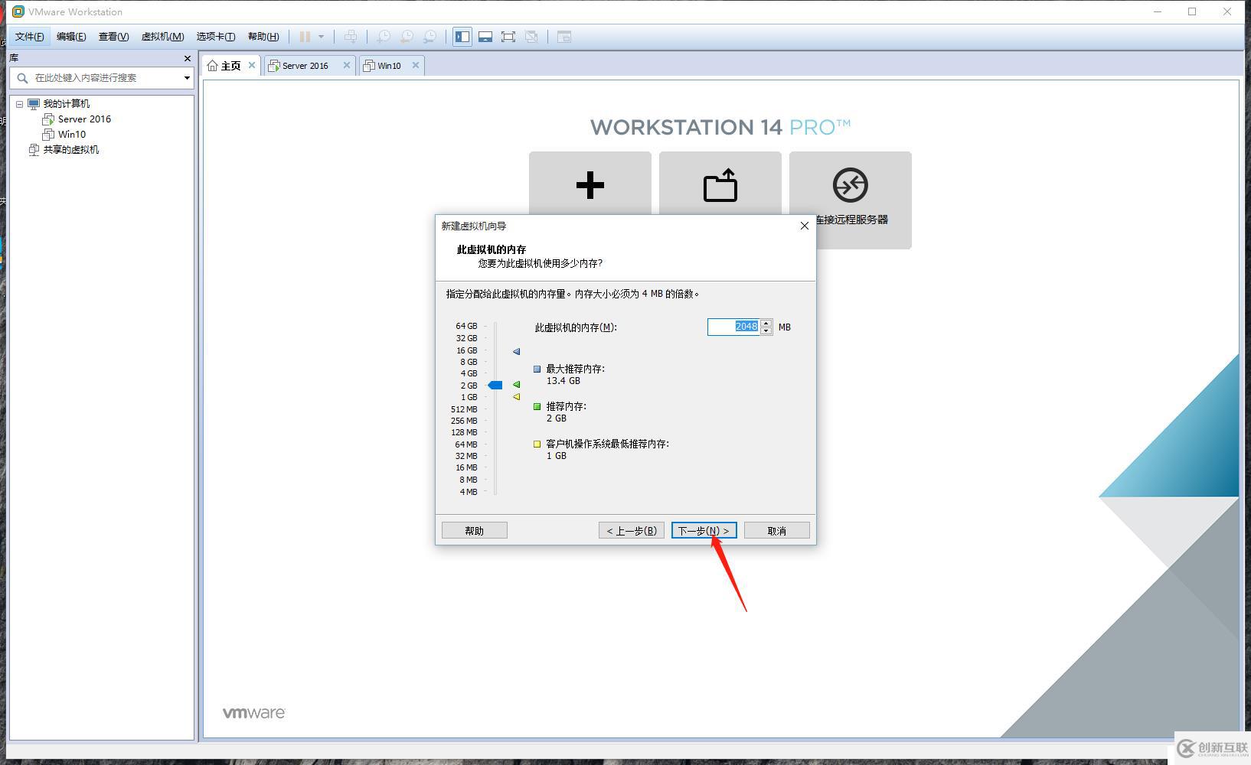Click the blue 最大推荐内存 legend swatch
Image resolution: width=1251 pixels, height=765 pixels.
pyautogui.click(x=537, y=369)
